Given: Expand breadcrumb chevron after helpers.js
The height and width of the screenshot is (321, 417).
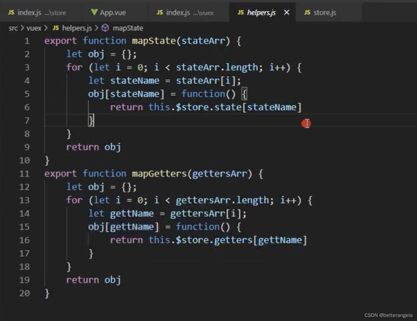Looking at the screenshot, I should (96, 28).
